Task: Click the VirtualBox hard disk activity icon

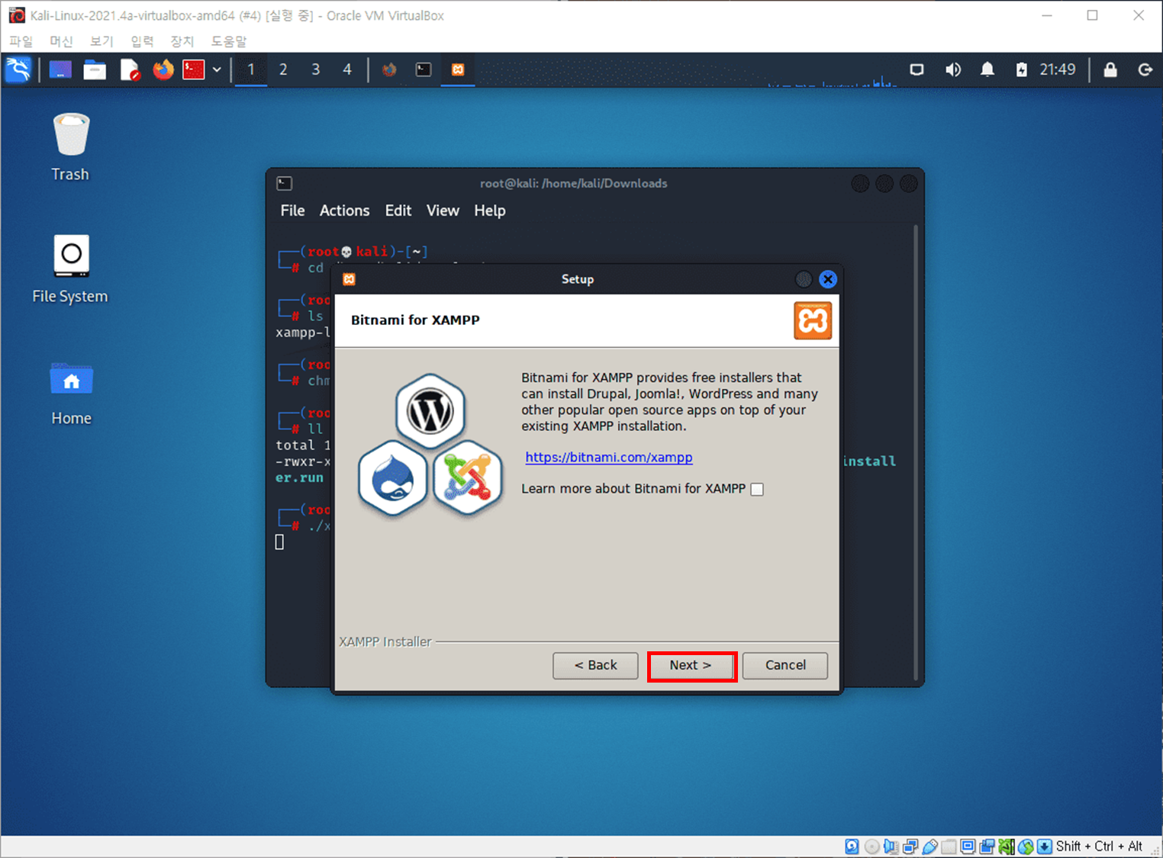Action: coord(852,846)
